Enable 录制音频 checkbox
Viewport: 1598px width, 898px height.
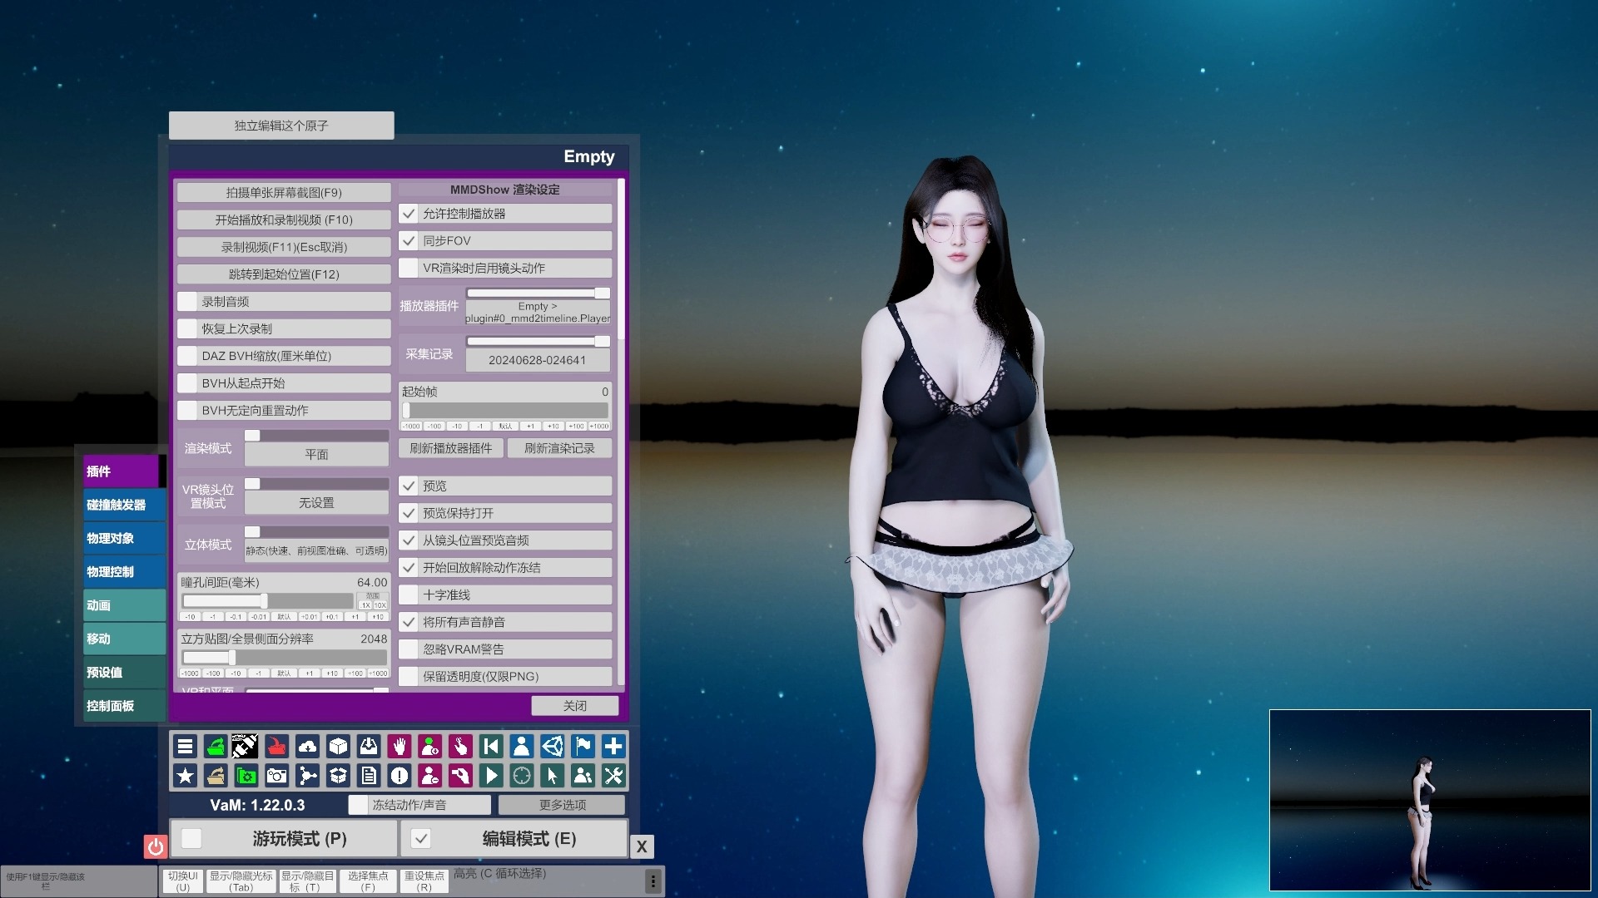188,302
